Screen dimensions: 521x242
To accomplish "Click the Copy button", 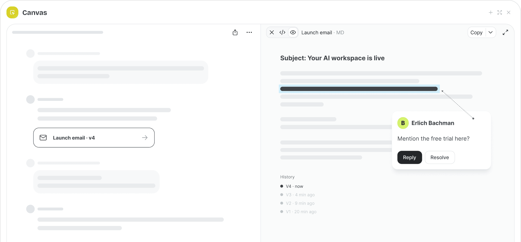I will (476, 32).
